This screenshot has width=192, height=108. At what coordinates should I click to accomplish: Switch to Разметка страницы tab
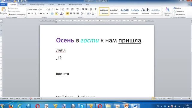[x=37, y=5]
